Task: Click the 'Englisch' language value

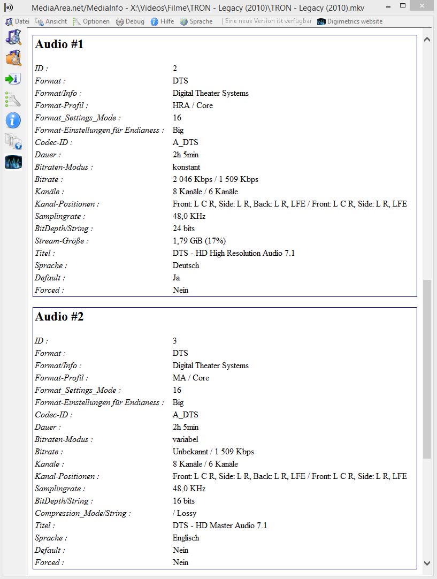Action: click(x=186, y=538)
